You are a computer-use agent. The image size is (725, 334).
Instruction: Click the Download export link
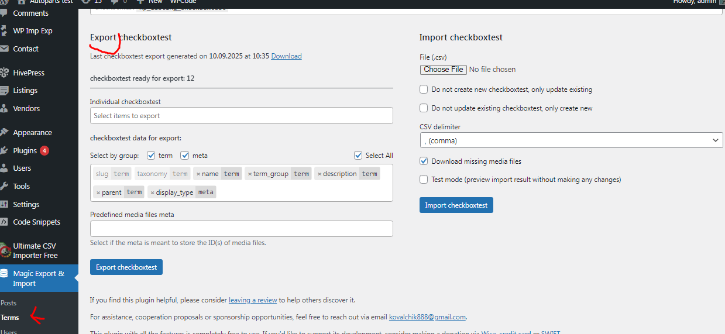[x=286, y=56]
